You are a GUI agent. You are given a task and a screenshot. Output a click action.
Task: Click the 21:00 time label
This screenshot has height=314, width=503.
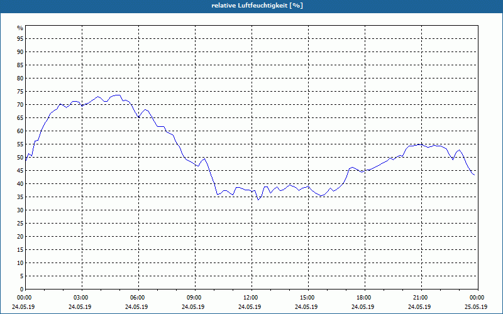tap(421, 298)
